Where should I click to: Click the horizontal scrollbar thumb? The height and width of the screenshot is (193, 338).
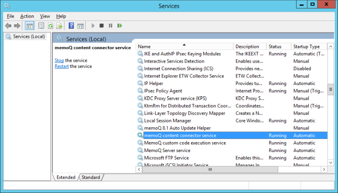coord(210,170)
